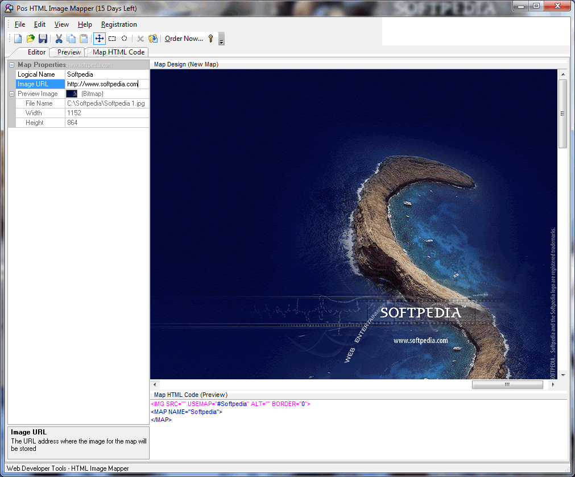Click the Map Design (New Map) header

coord(186,64)
